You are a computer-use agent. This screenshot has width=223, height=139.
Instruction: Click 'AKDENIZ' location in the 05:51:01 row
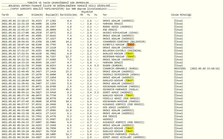pos(108,119)
